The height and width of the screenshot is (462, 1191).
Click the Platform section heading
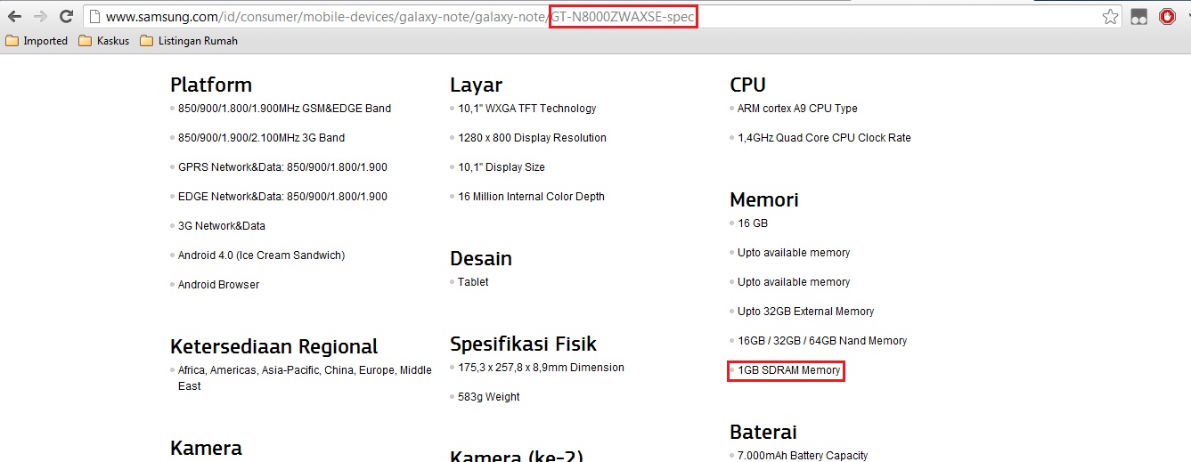(211, 85)
